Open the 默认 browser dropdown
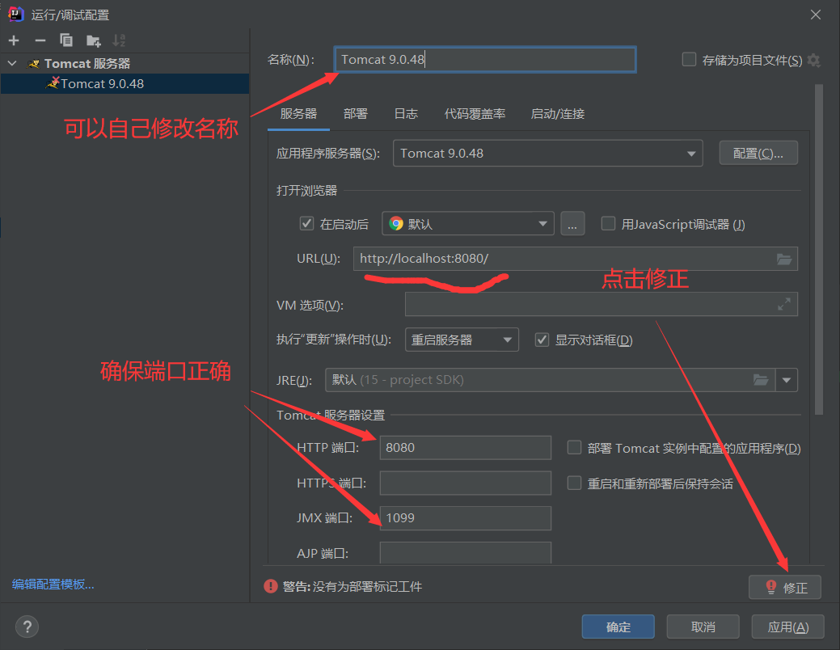Image resolution: width=840 pixels, height=650 pixels. click(467, 223)
